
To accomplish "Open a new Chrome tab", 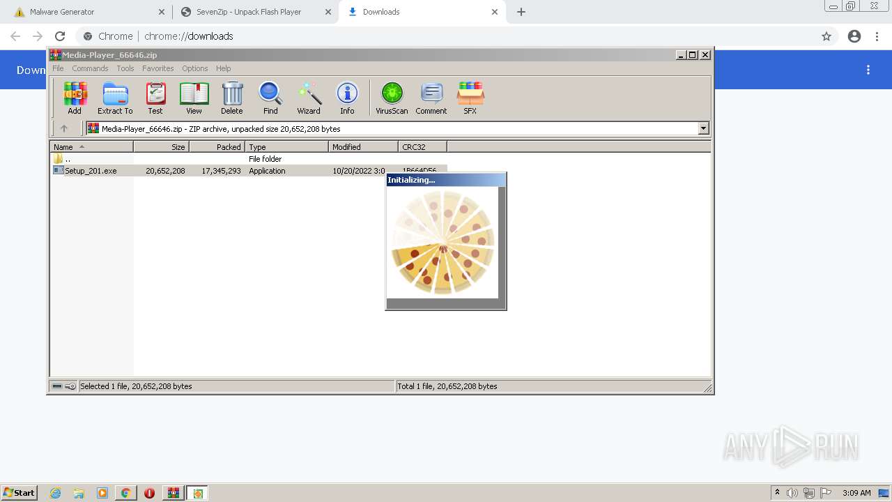I will [x=521, y=12].
